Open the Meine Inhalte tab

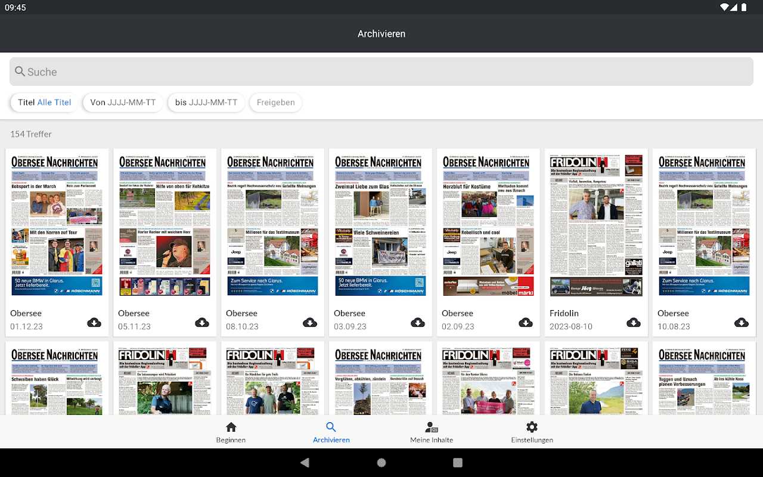[432, 432]
